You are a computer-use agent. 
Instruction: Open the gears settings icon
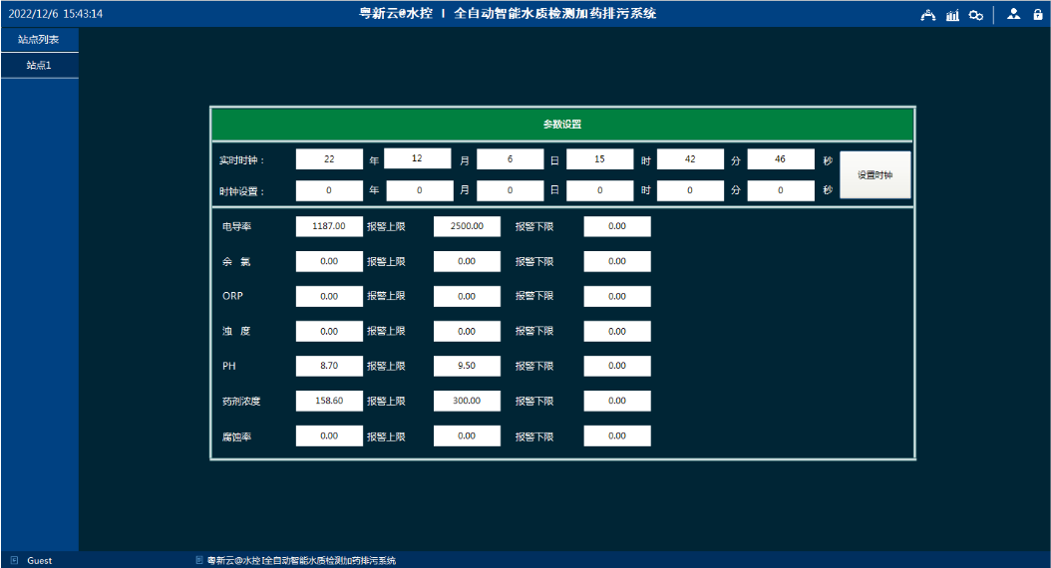pyautogui.click(x=976, y=15)
